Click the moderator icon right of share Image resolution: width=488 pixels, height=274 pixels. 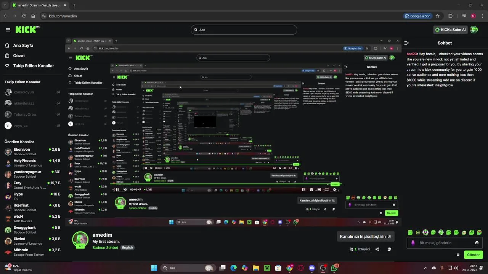[389, 249]
